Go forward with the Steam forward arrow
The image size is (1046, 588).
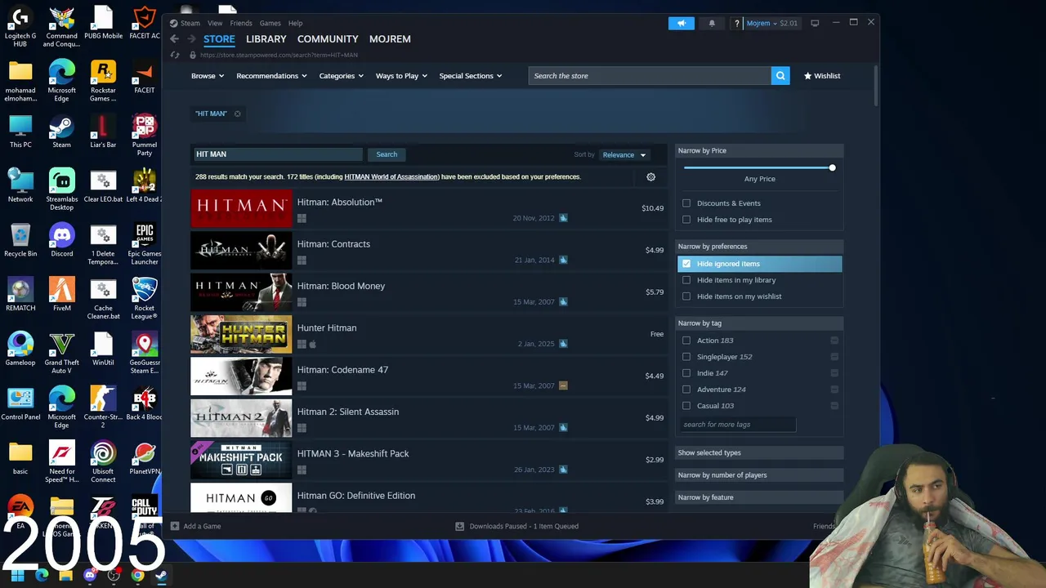tap(191, 39)
